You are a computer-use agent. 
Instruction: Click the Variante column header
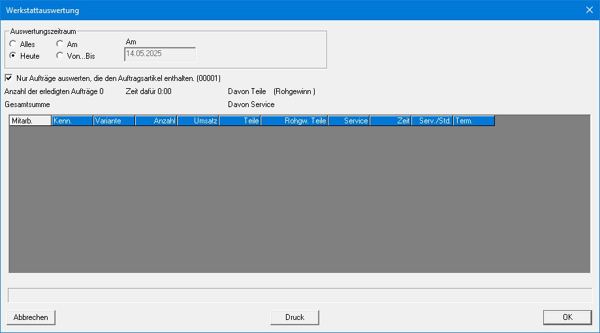114,121
